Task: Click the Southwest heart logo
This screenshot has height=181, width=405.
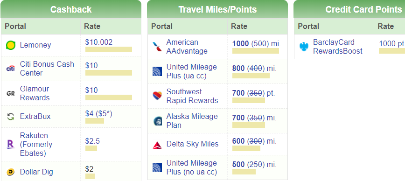Action: pyautogui.click(x=157, y=96)
